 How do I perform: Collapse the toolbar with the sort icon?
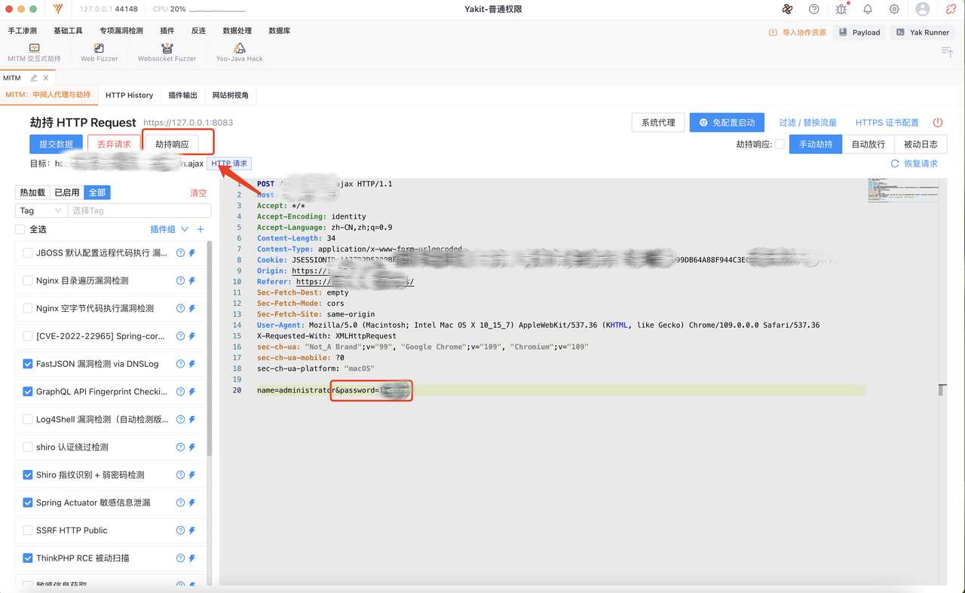(x=947, y=51)
